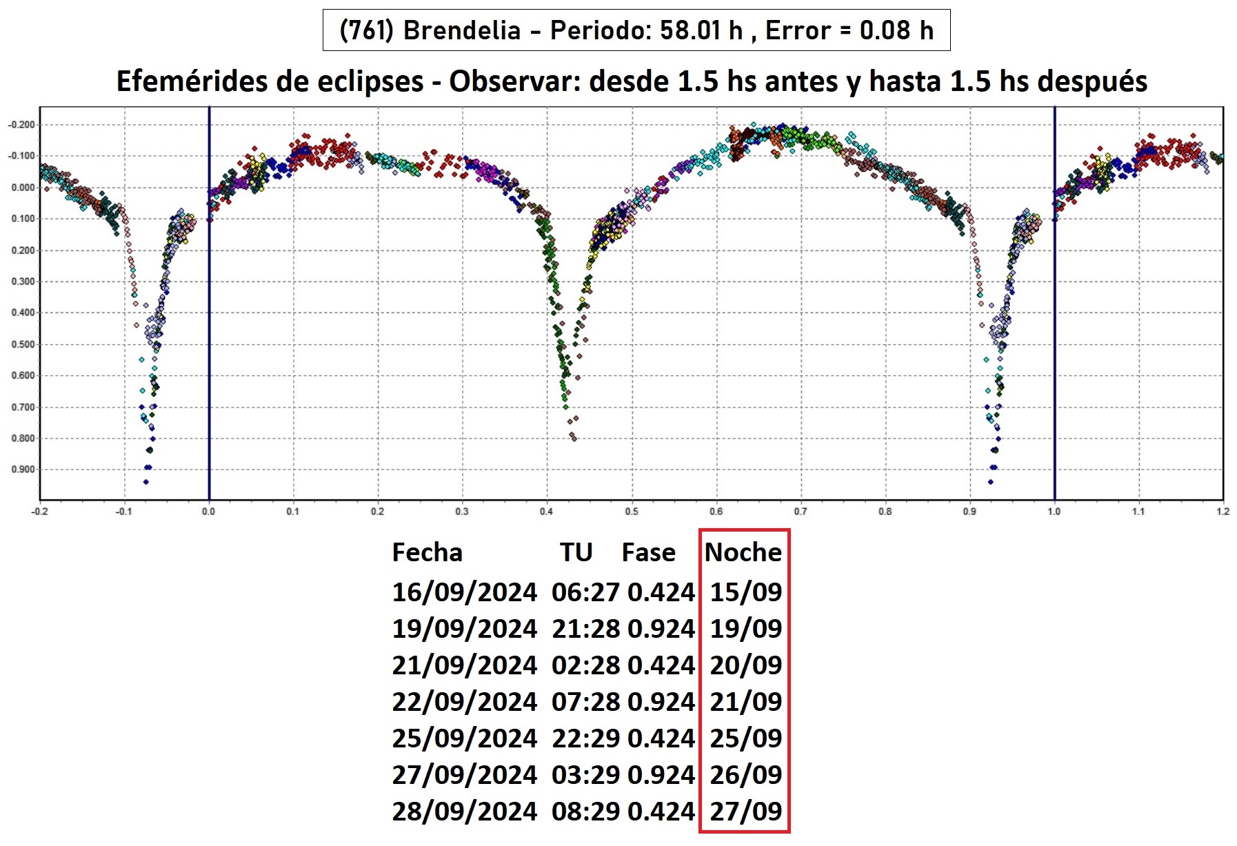This screenshot has width=1237, height=846.
Task: Click x-axis label 0.7
Action: click(x=801, y=512)
